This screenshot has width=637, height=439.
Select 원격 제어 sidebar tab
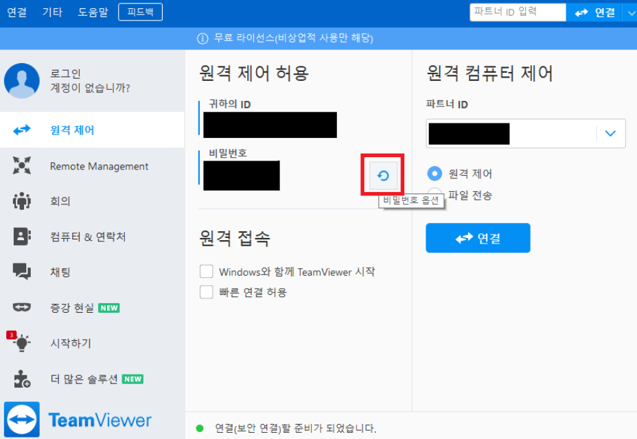click(x=92, y=130)
